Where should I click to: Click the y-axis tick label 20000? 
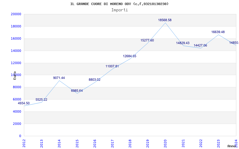pyautogui.click(x=16, y=14)
